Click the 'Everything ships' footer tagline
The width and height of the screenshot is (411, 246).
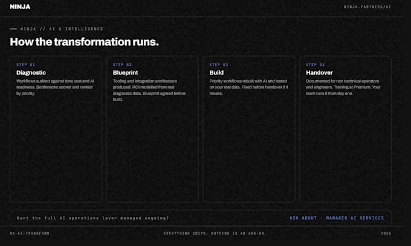coord(215,233)
